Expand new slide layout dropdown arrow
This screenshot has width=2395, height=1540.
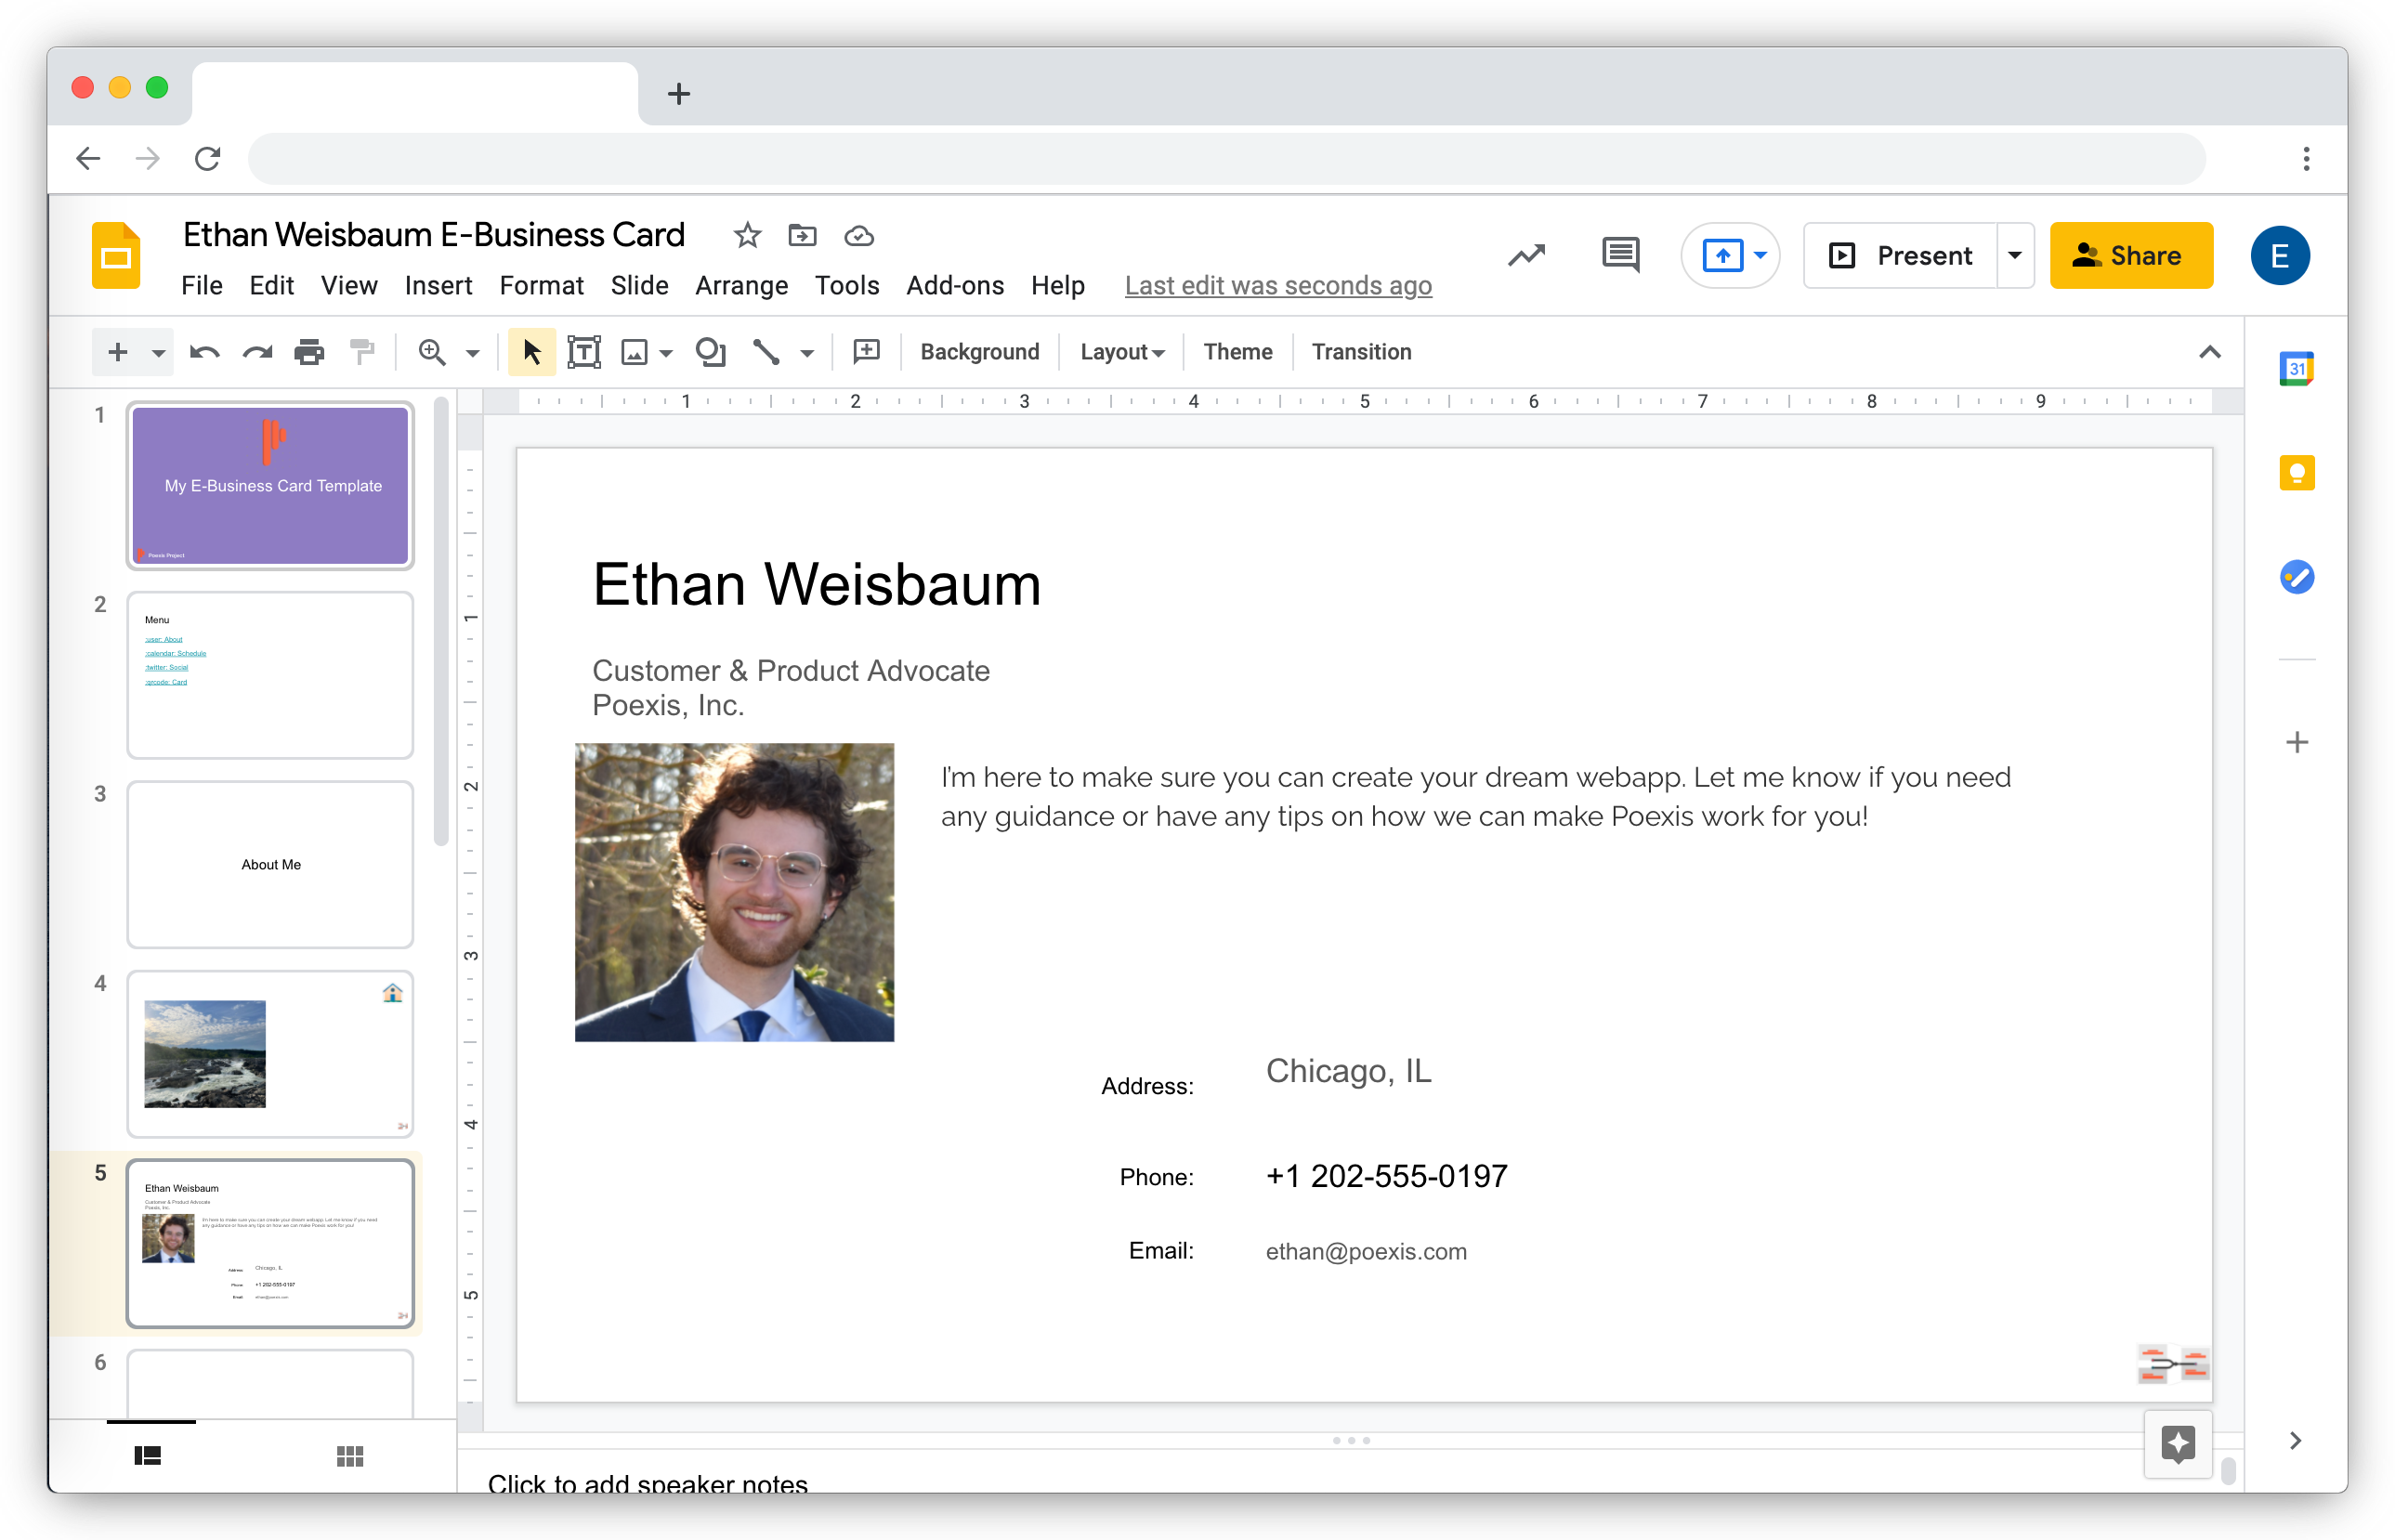tap(158, 353)
